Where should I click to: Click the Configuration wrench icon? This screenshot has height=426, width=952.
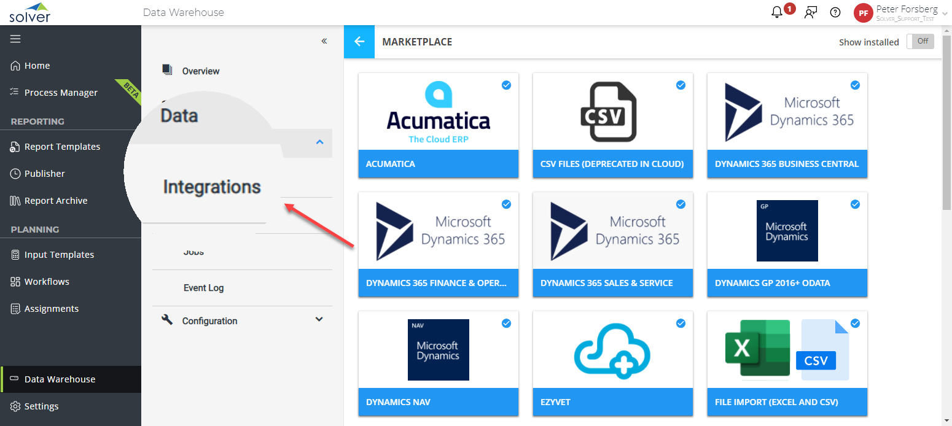click(167, 320)
